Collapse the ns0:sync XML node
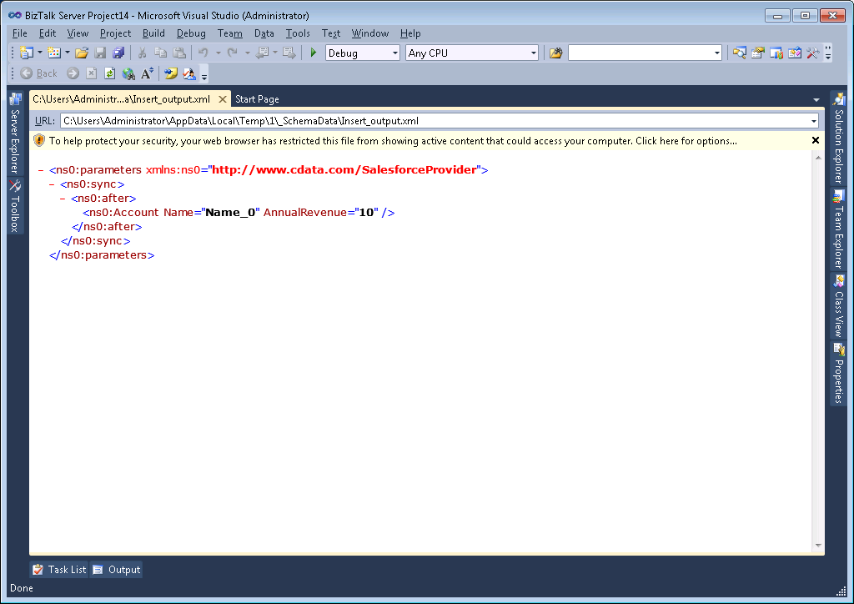 (52, 184)
